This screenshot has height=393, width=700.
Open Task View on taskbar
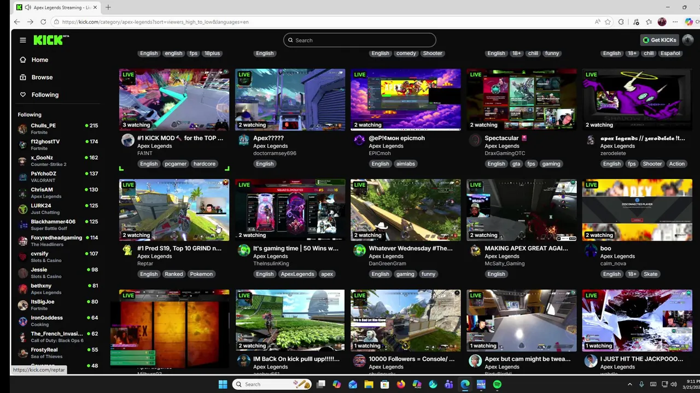tap(321, 384)
